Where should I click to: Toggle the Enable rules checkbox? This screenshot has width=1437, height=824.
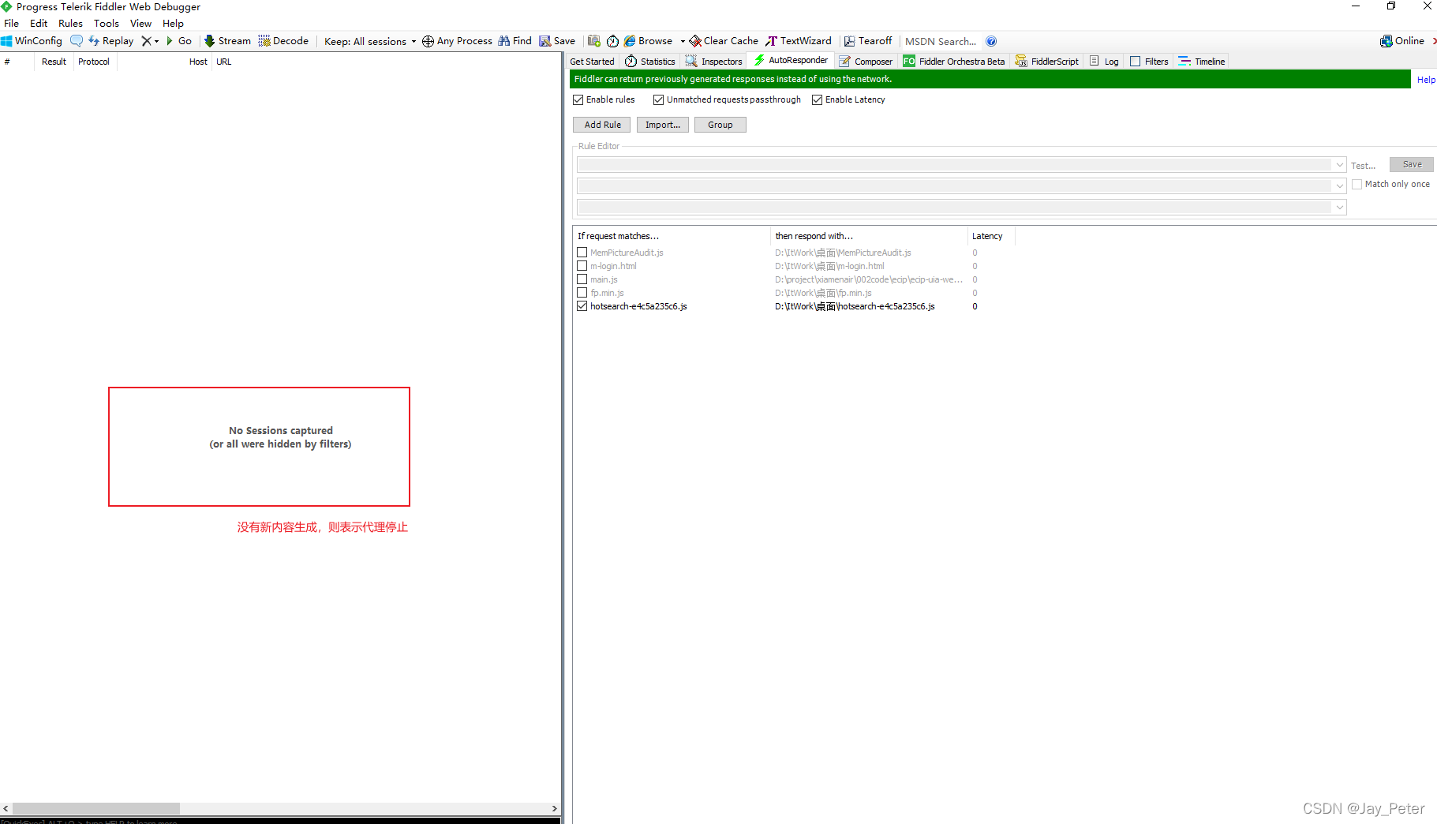click(578, 100)
